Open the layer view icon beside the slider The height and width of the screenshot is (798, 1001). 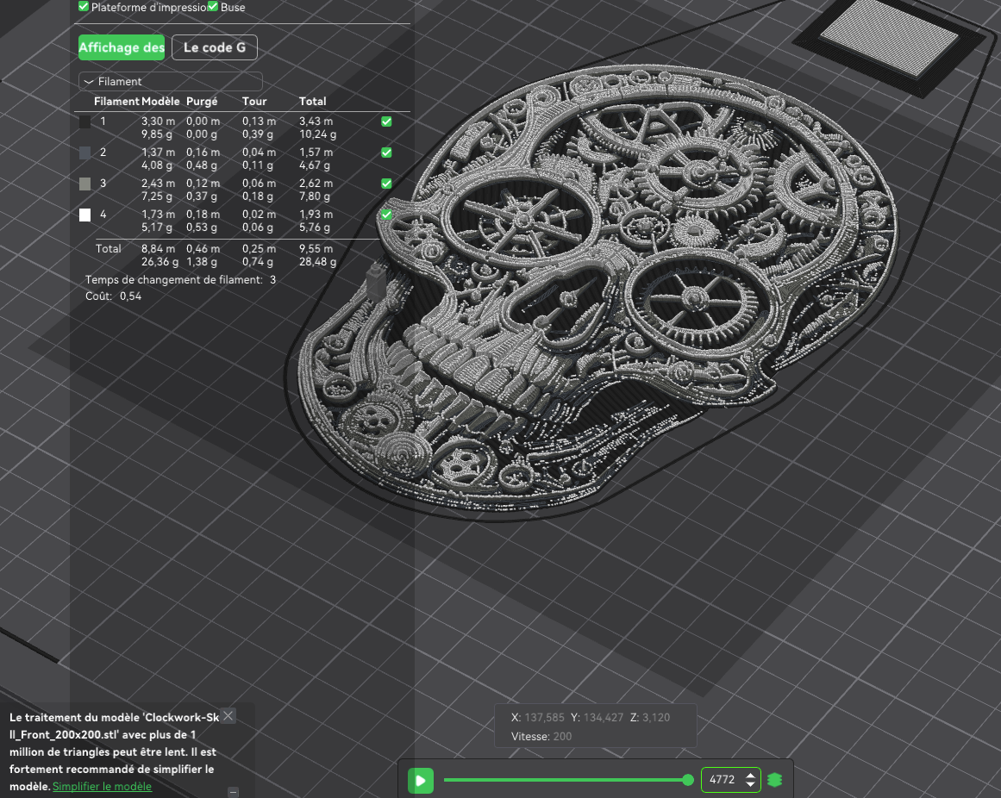775,780
